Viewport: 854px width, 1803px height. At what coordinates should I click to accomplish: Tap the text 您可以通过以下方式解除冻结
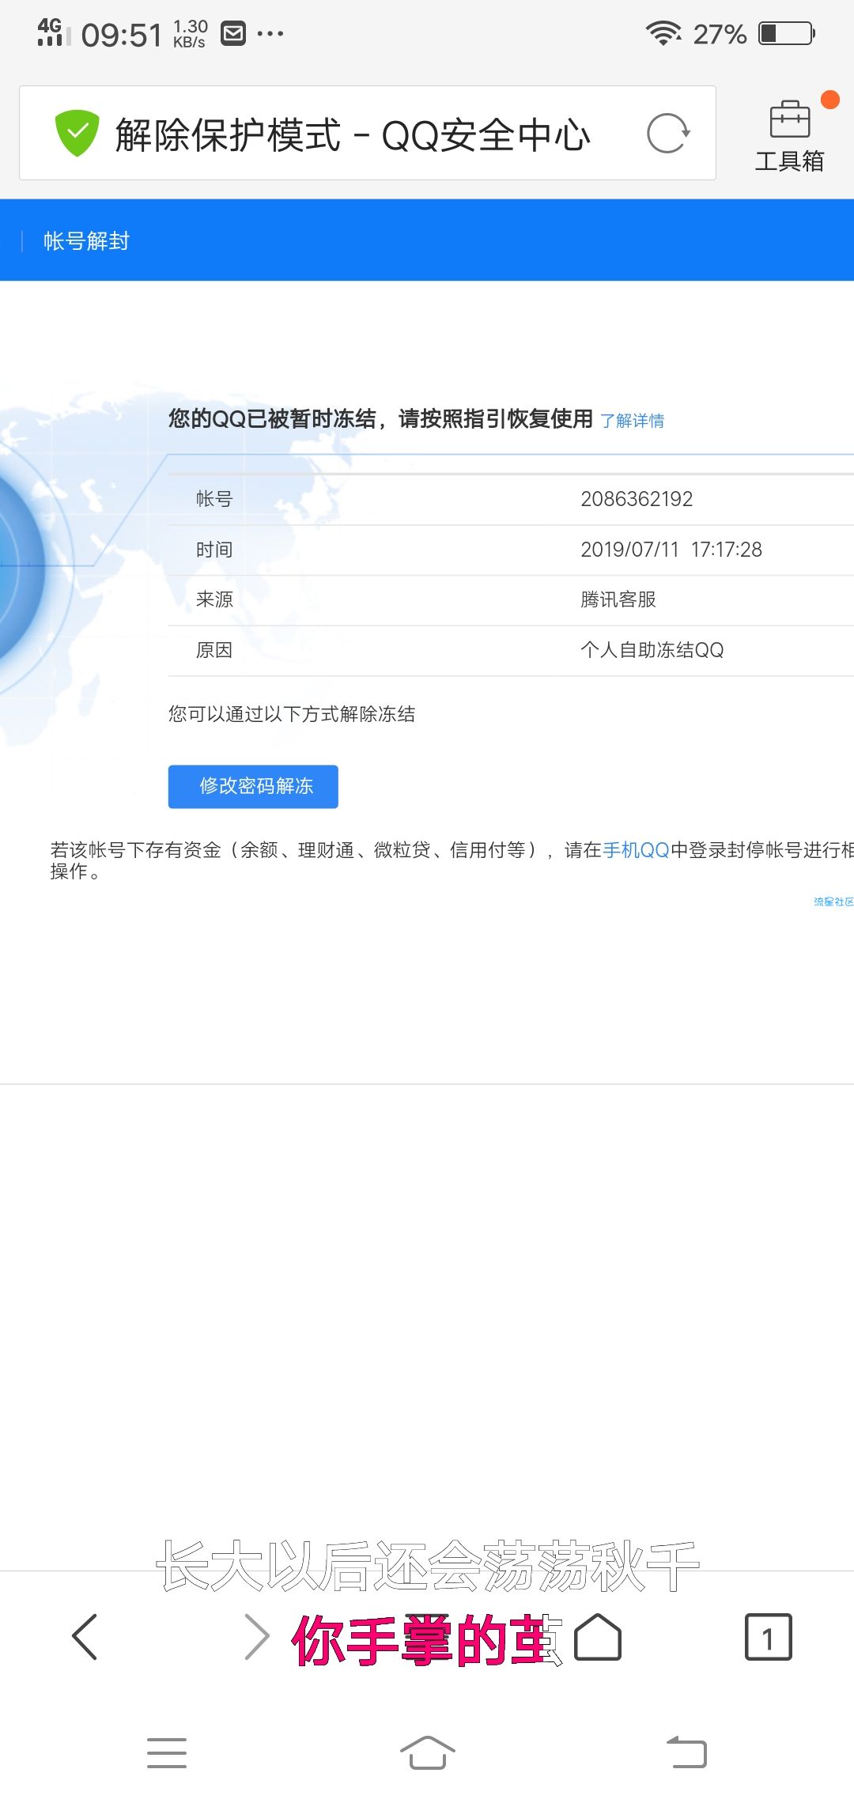(x=292, y=714)
